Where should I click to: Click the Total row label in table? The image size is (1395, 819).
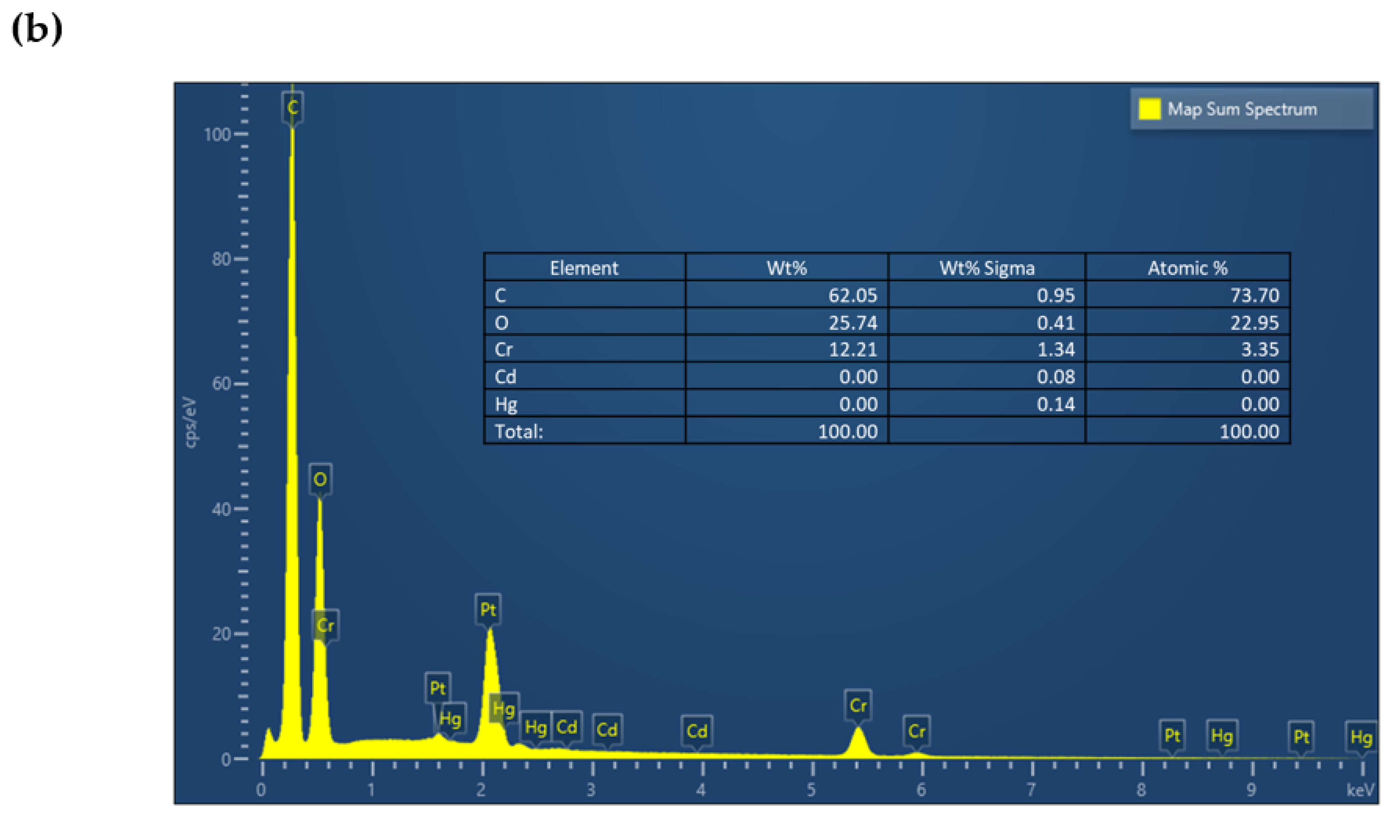pyautogui.click(x=519, y=431)
